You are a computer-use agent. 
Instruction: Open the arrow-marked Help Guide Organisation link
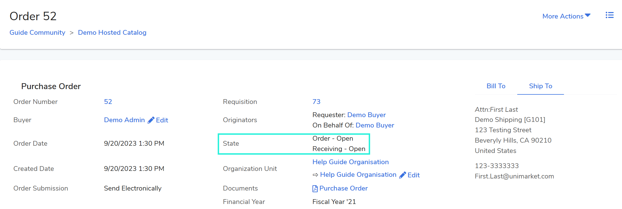coord(358,175)
